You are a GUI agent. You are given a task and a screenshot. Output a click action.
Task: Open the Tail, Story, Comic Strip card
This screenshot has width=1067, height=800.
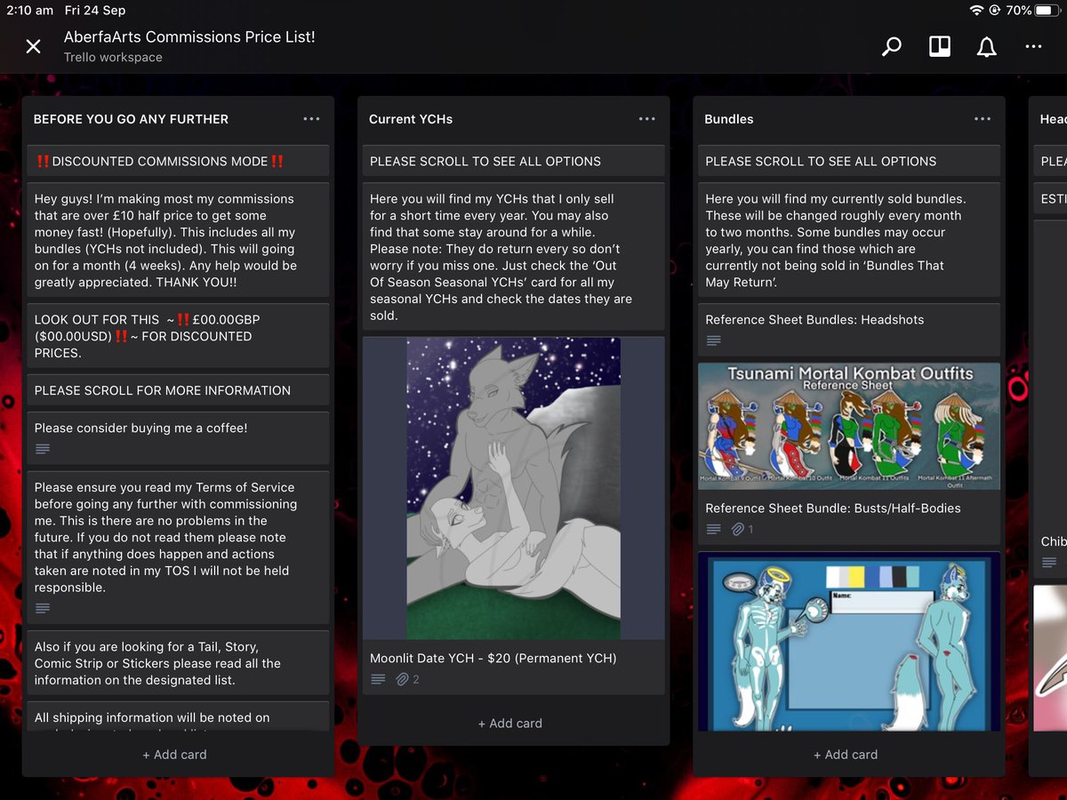click(x=178, y=663)
